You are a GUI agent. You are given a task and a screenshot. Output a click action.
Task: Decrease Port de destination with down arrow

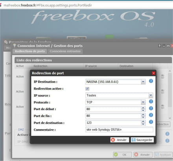click(x=143, y=124)
